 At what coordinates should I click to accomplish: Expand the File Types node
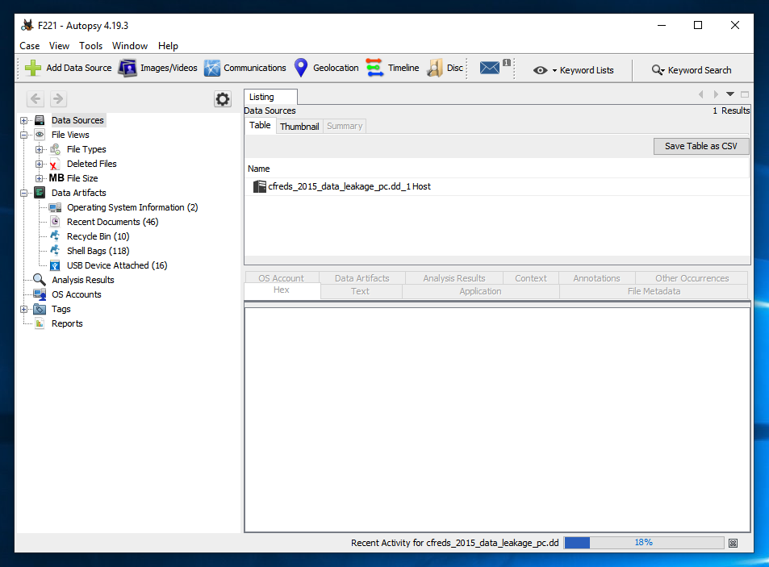[39, 149]
